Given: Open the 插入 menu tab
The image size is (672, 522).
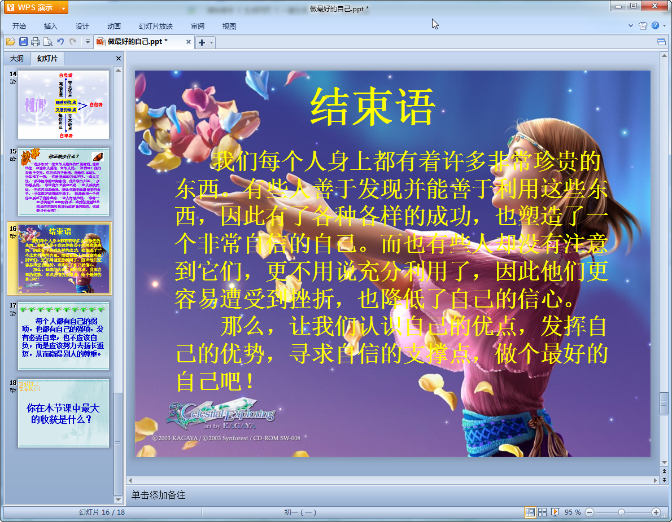Looking at the screenshot, I should point(51,26).
